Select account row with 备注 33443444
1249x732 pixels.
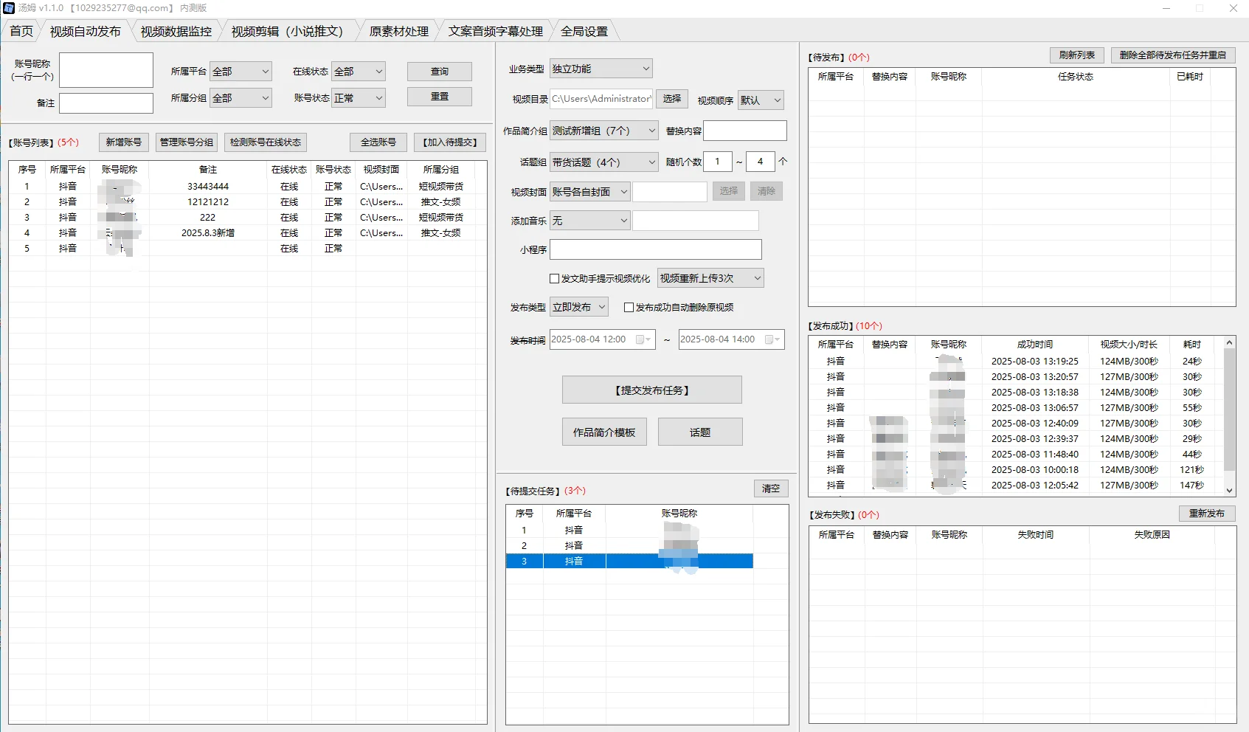pyautogui.click(x=248, y=187)
